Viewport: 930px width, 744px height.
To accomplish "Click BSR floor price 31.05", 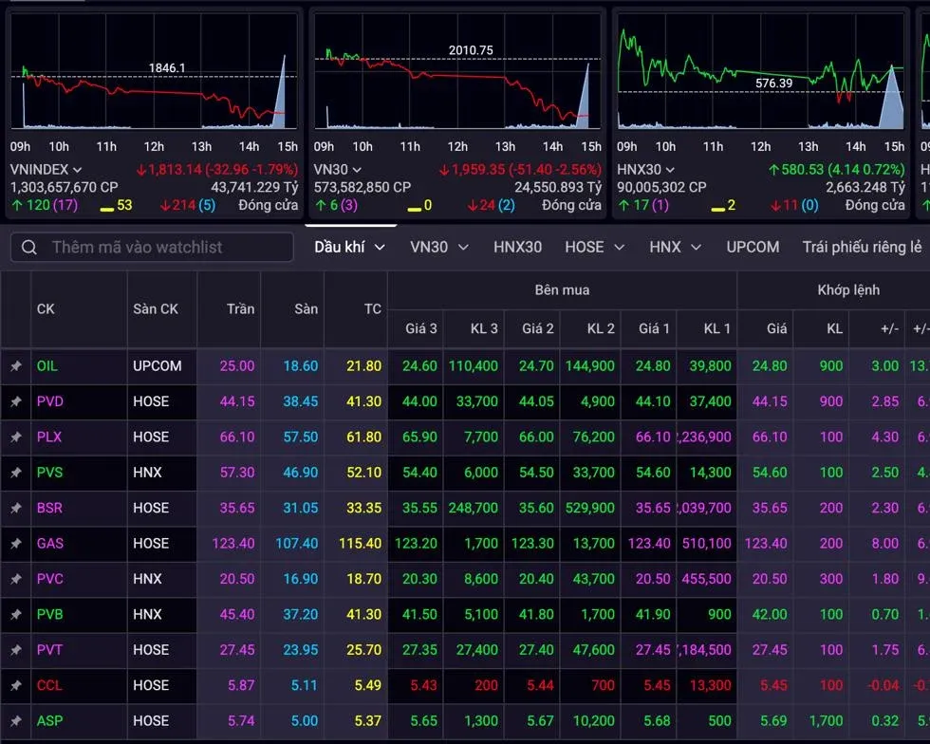I will click(301, 508).
